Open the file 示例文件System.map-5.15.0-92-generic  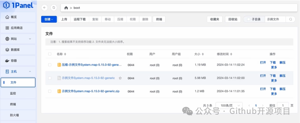pyautogui.click(x=88, y=78)
